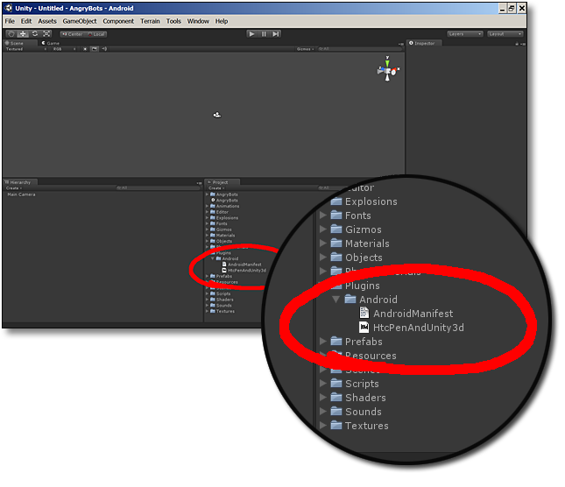565x487 pixels.
Task: Open the Textured draw mode dropdown
Action: click(26, 49)
